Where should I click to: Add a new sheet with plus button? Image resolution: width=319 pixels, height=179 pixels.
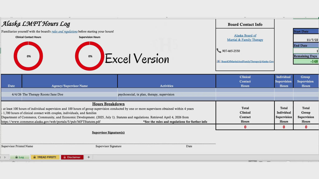[x=88, y=157]
